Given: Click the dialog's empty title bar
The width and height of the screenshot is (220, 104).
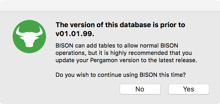Looking at the screenshot, I should 110,5.
